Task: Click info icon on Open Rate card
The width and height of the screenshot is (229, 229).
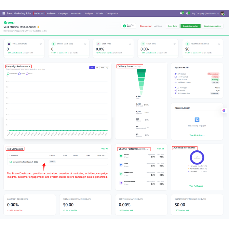Action: point(130,44)
